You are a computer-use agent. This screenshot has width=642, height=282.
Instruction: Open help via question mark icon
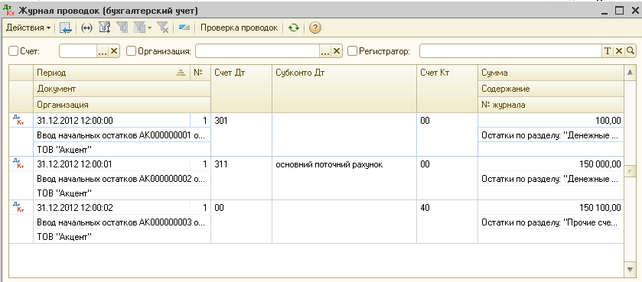pyautogui.click(x=314, y=28)
